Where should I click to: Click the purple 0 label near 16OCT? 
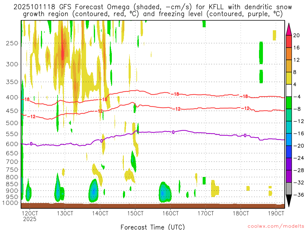coord(173,132)
